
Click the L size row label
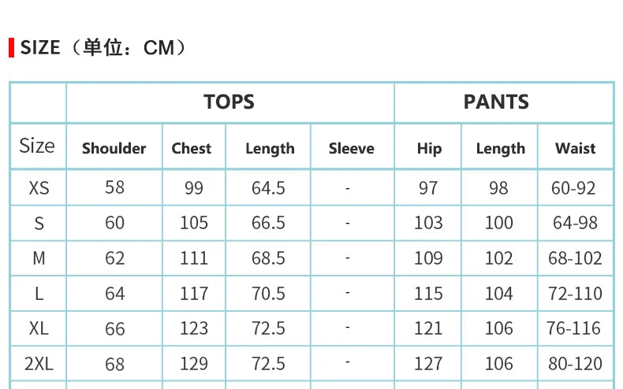pos(39,294)
